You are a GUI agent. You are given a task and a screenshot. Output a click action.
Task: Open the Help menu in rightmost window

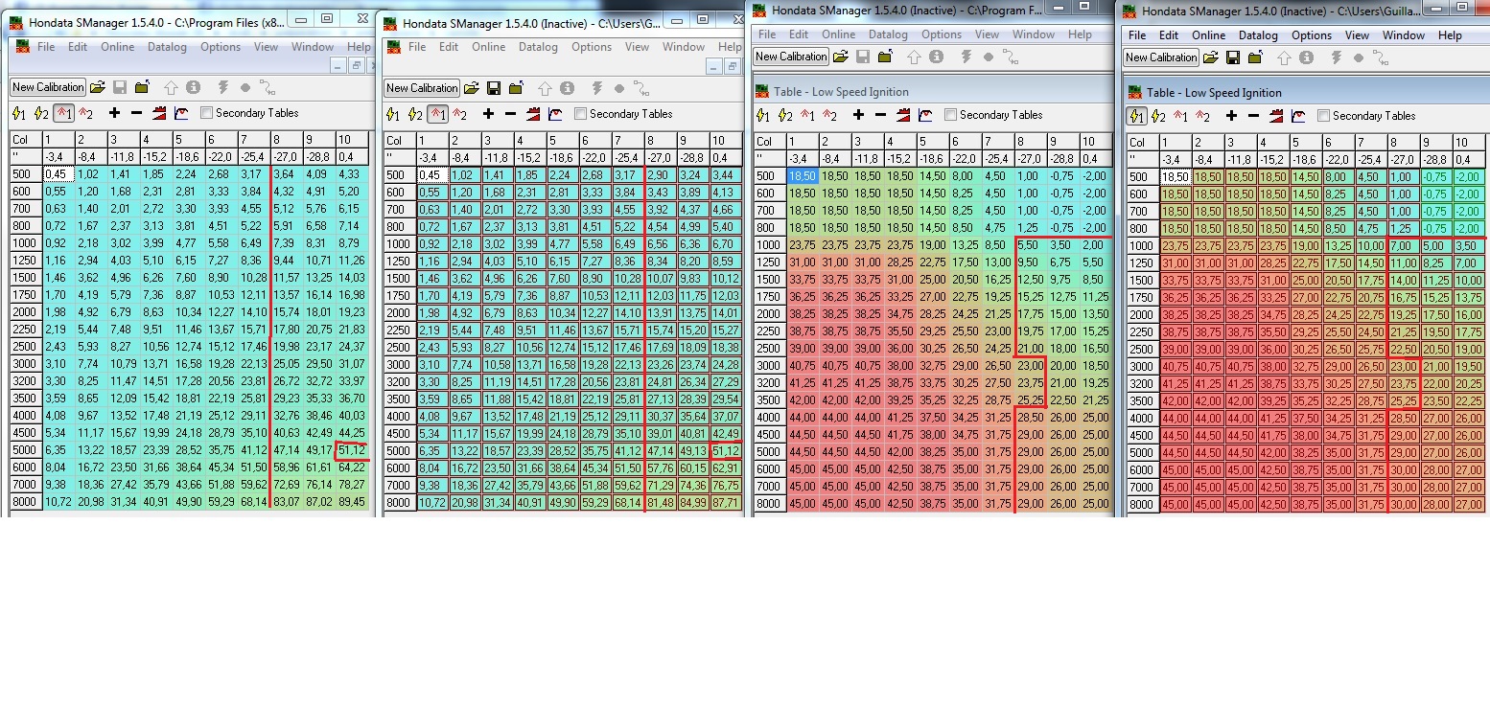tap(1450, 34)
